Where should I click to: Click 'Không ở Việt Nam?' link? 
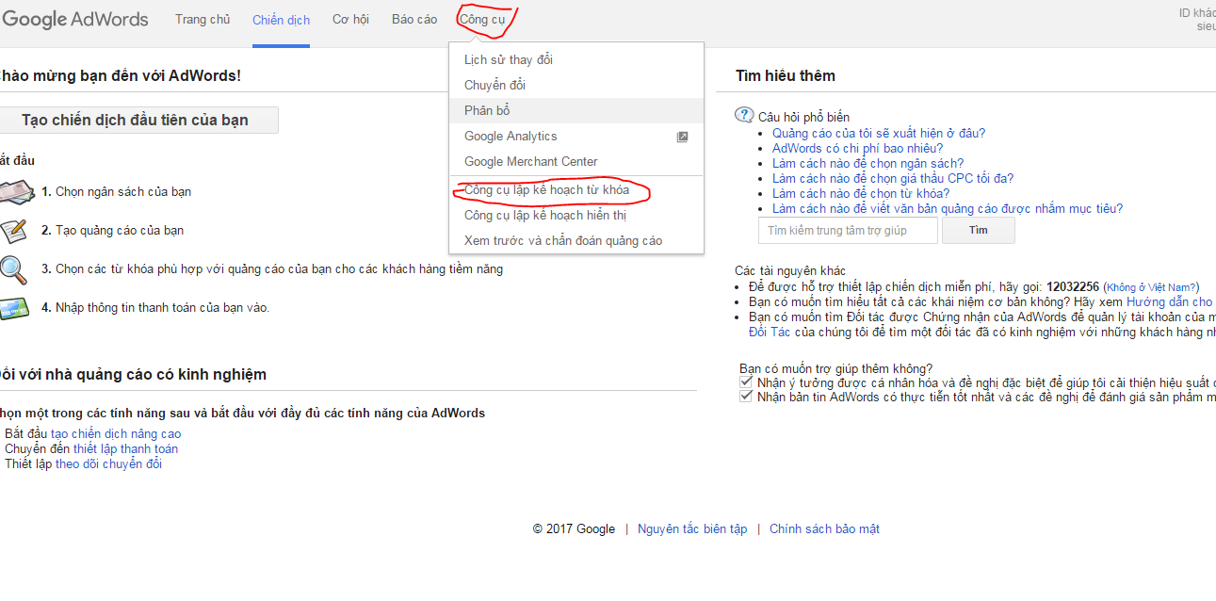[x=1151, y=287]
